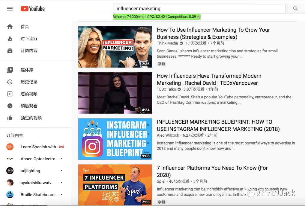Open 订阅内容 in the top sidebar
The width and height of the screenshot is (305, 206).
36,51
